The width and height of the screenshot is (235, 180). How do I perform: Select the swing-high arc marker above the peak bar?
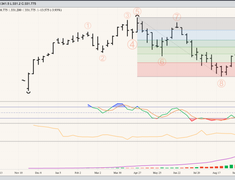137,16
